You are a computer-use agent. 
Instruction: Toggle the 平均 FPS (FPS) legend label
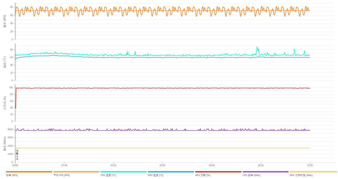click(62, 175)
